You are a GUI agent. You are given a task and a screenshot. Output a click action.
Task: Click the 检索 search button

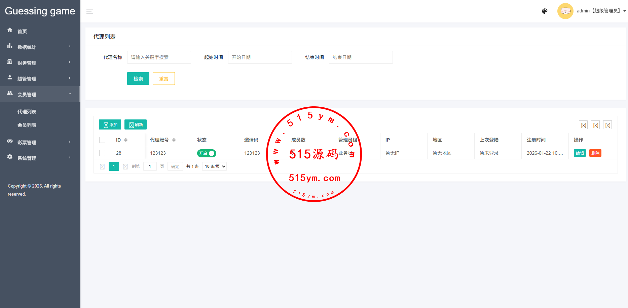(x=138, y=79)
